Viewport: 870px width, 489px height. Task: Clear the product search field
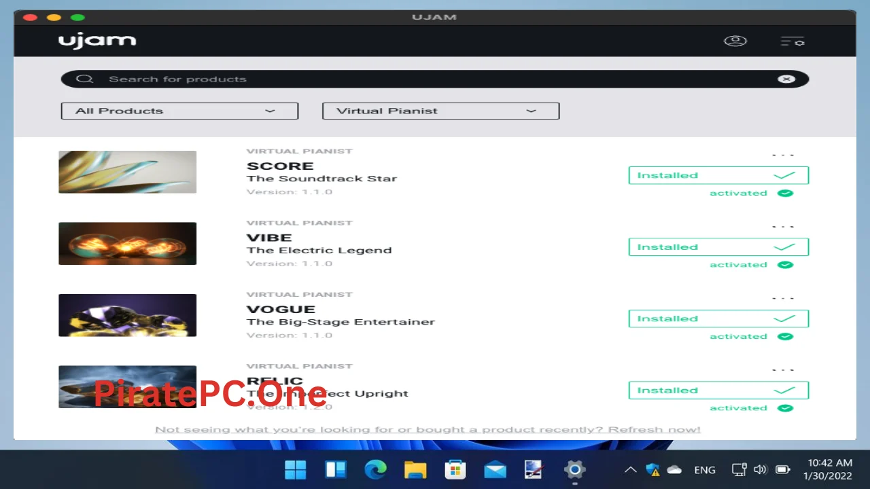pyautogui.click(x=786, y=79)
